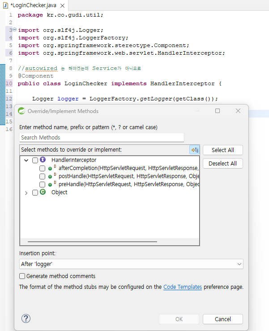The height and width of the screenshot is (331, 269).
Task: Select the Object tree label
Action: click(x=59, y=192)
